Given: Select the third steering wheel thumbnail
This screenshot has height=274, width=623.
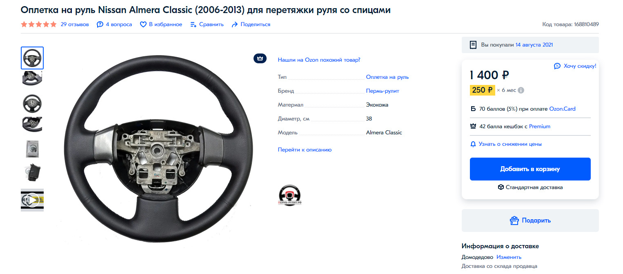Looking at the screenshot, I should coord(32,103).
